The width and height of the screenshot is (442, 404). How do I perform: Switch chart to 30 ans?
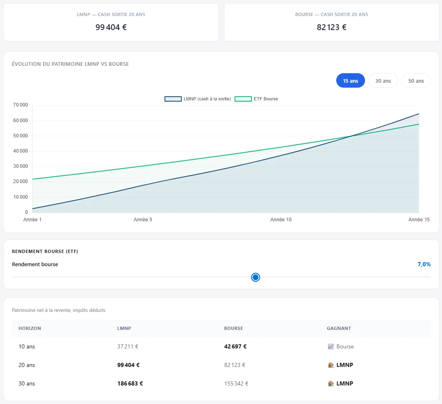point(383,81)
